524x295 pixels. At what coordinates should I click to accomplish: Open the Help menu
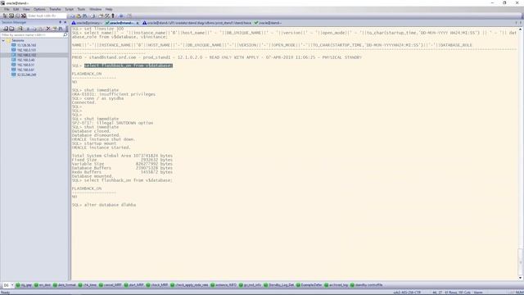click(109, 9)
